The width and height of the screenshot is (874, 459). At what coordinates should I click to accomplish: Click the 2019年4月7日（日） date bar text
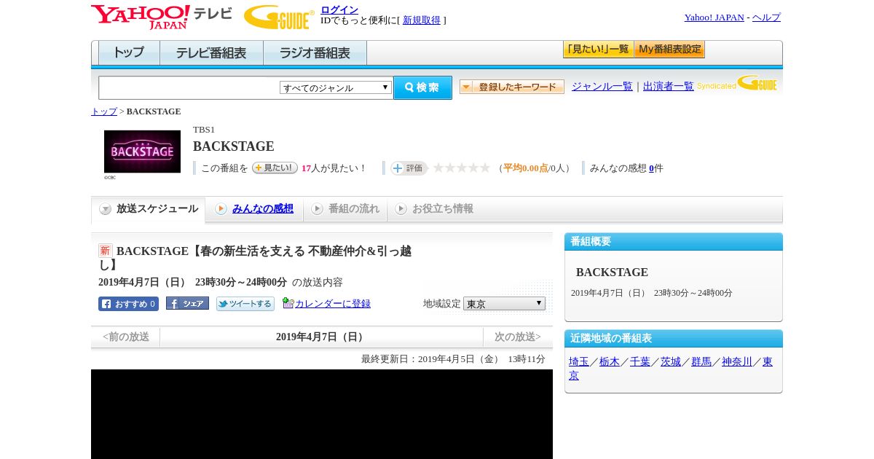coord(321,337)
